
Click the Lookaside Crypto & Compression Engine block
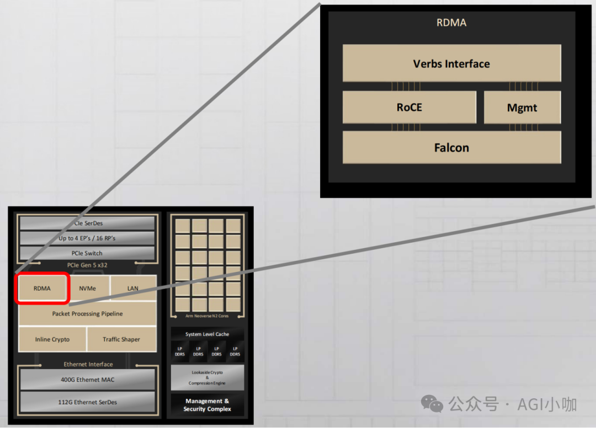[207, 377]
